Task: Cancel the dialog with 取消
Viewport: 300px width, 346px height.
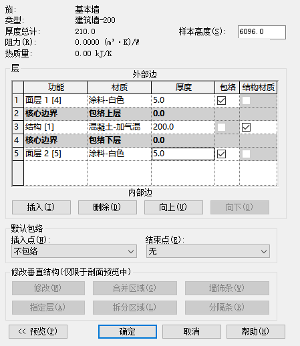Action: pyautogui.click(x=192, y=331)
